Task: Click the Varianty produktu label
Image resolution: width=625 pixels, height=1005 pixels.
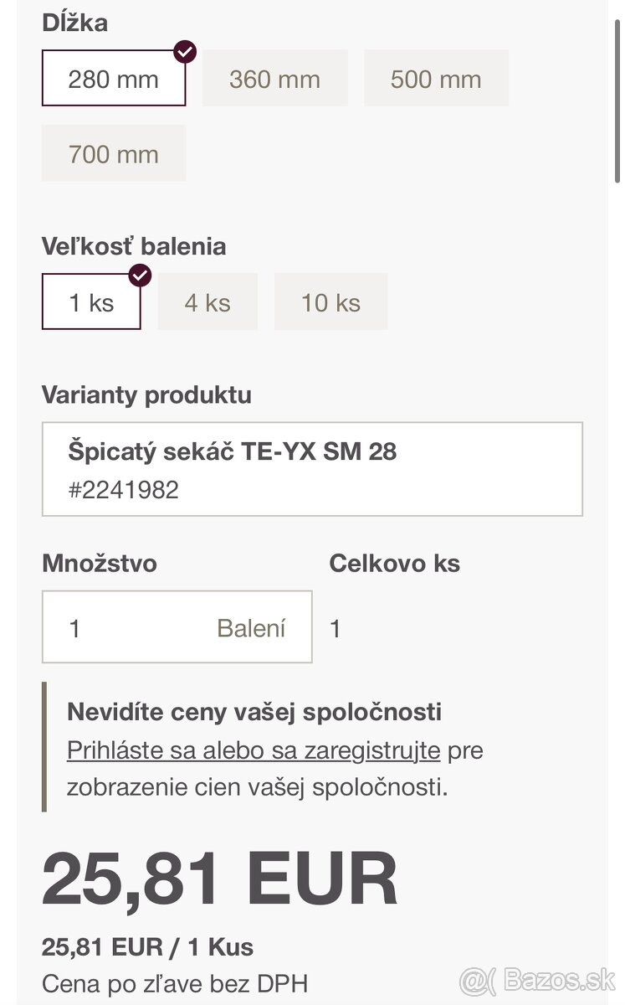Action: pyautogui.click(x=146, y=394)
